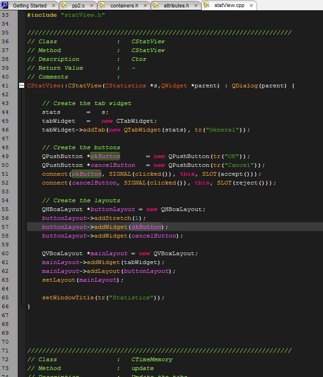Click the file icon on containers.h tab
This screenshot has width=323, height=377.
click(x=102, y=6)
